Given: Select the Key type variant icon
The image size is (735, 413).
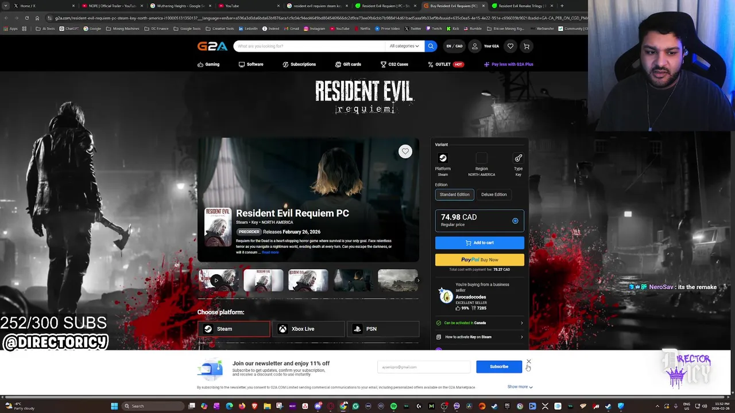Looking at the screenshot, I should point(518,158).
